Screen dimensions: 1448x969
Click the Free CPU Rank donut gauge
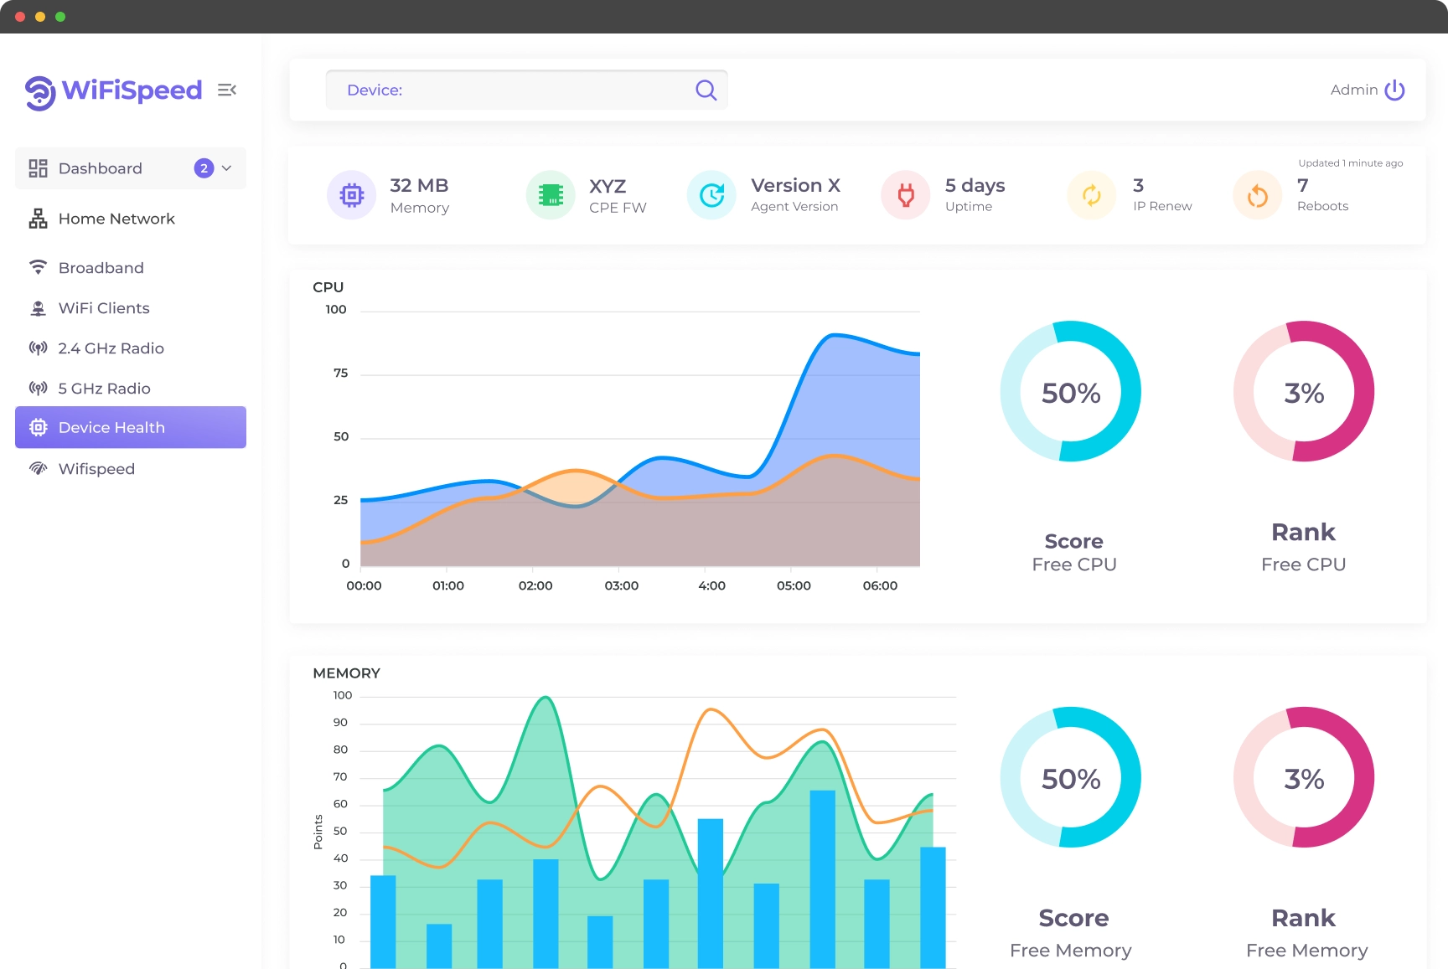coord(1304,391)
